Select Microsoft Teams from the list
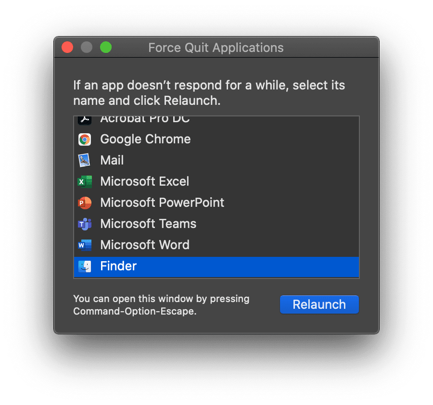This screenshot has height=405, width=433. (148, 224)
